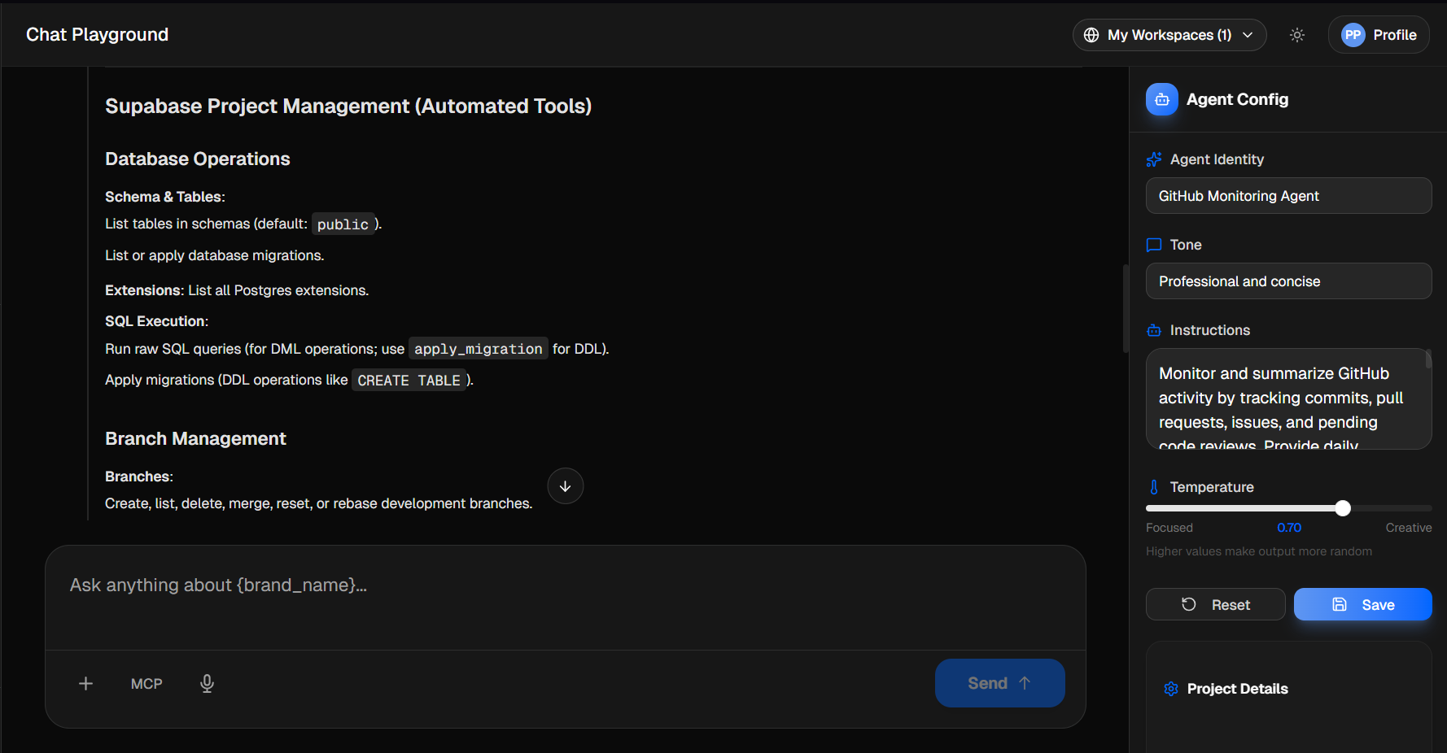The image size is (1447, 753).
Task: Click the globe icon in My Workspaces
Action: tap(1091, 35)
